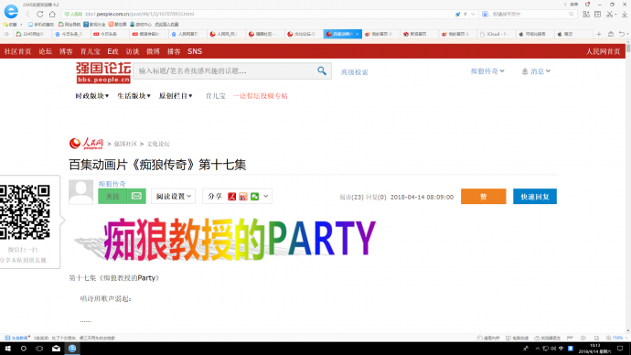Click the 2345 browser logo
631x355 pixels.
click(11, 12)
